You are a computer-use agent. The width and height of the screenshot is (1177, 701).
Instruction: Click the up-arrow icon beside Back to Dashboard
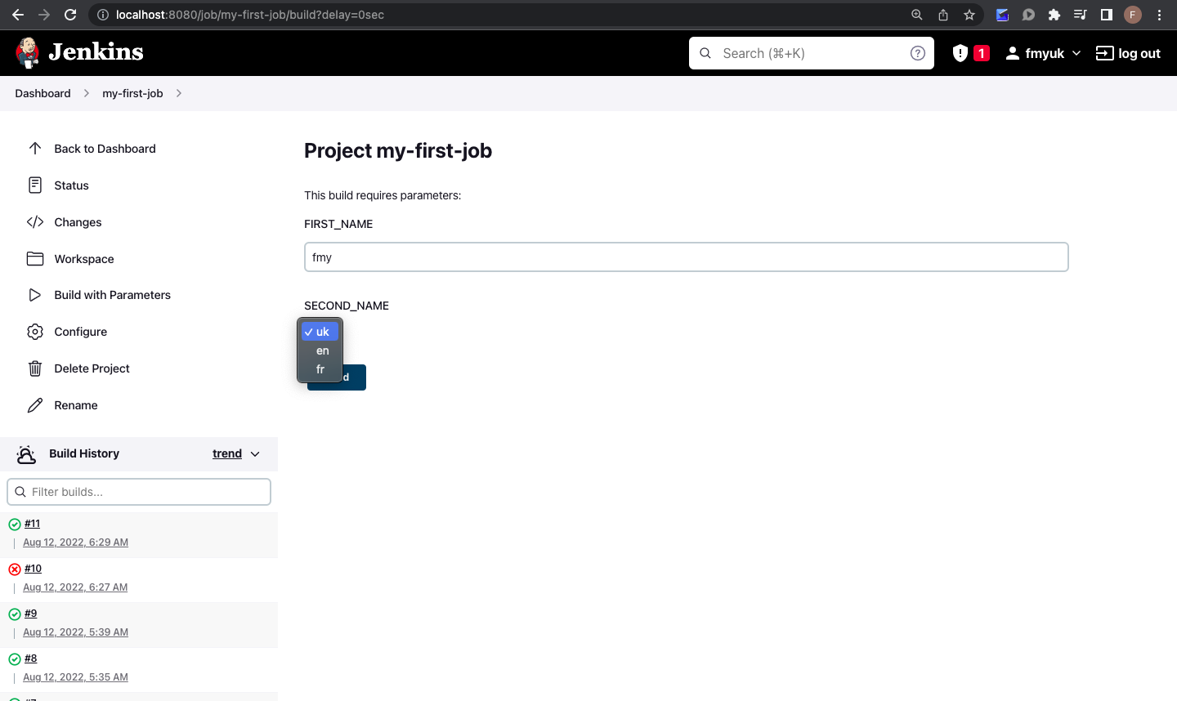click(x=35, y=149)
